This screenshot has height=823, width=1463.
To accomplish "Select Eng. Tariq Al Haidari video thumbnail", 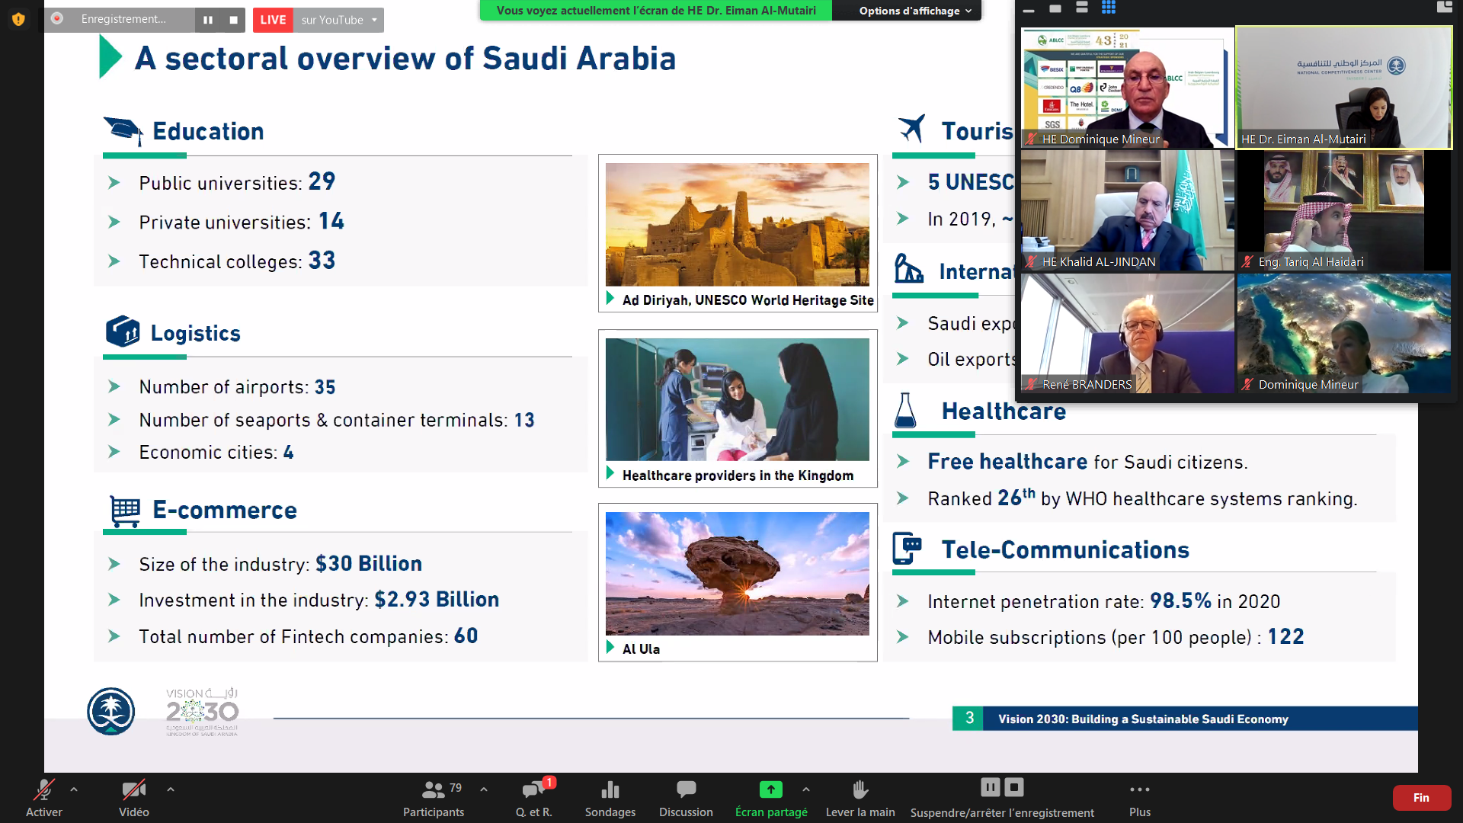I will click(x=1343, y=210).
